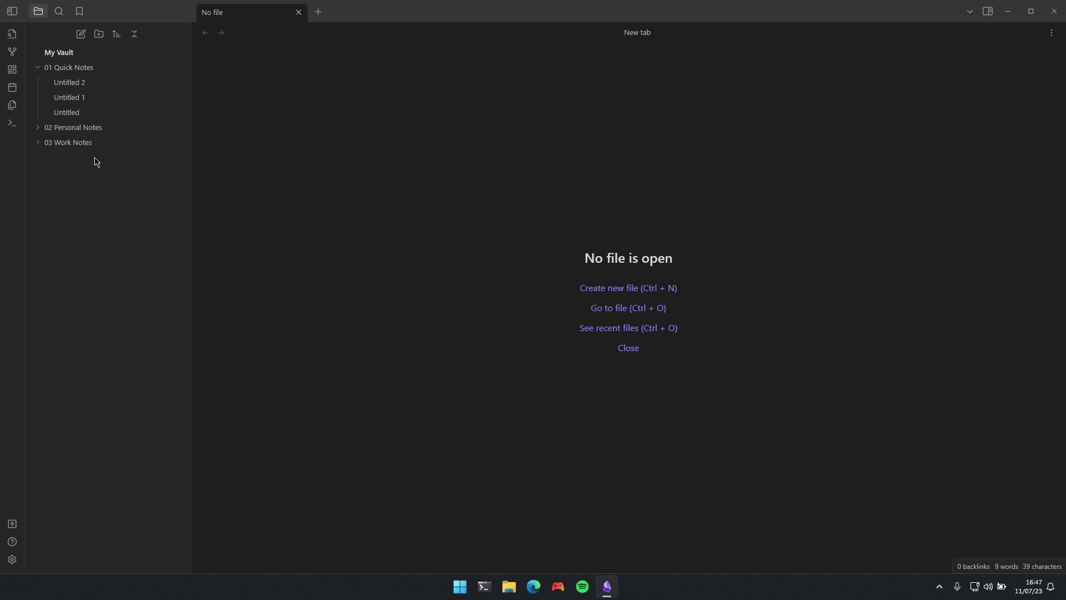Viewport: 1066px width, 600px height.
Task: Open the tab list dropdown arrow
Action: coord(970,11)
